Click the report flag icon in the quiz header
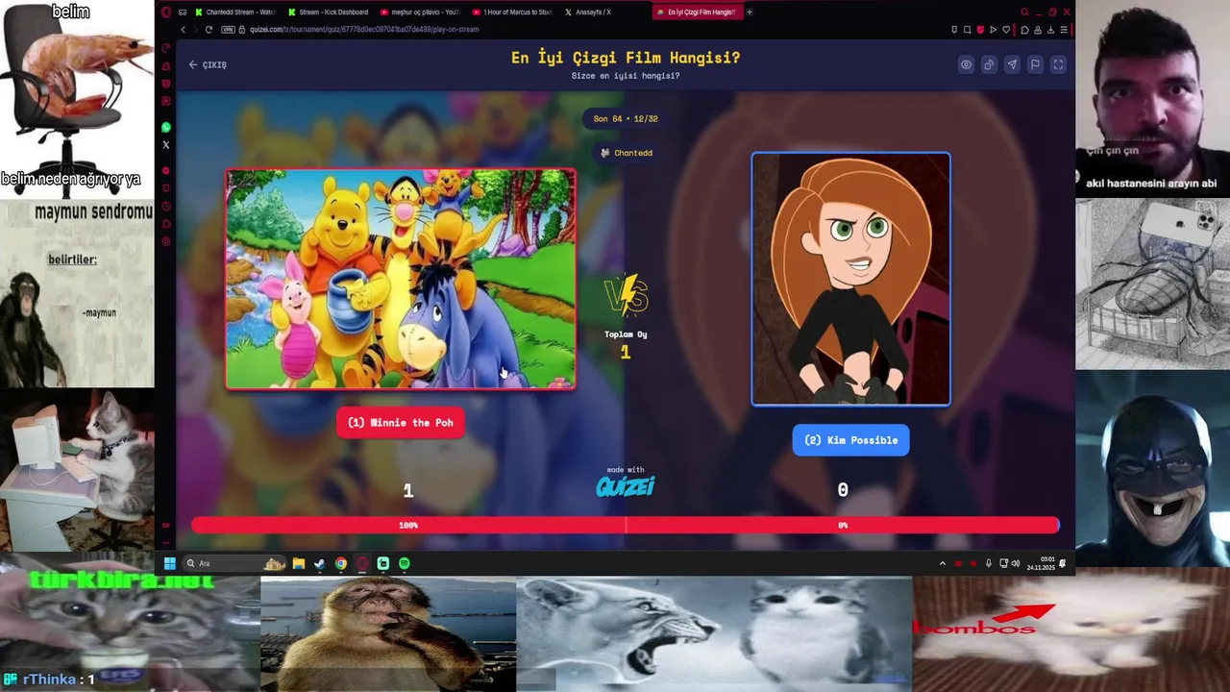1230x692 pixels. coord(1035,64)
